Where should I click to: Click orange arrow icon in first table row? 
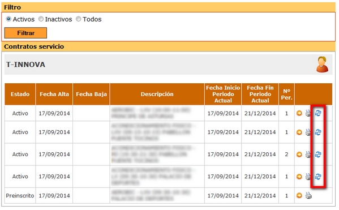click(x=299, y=113)
